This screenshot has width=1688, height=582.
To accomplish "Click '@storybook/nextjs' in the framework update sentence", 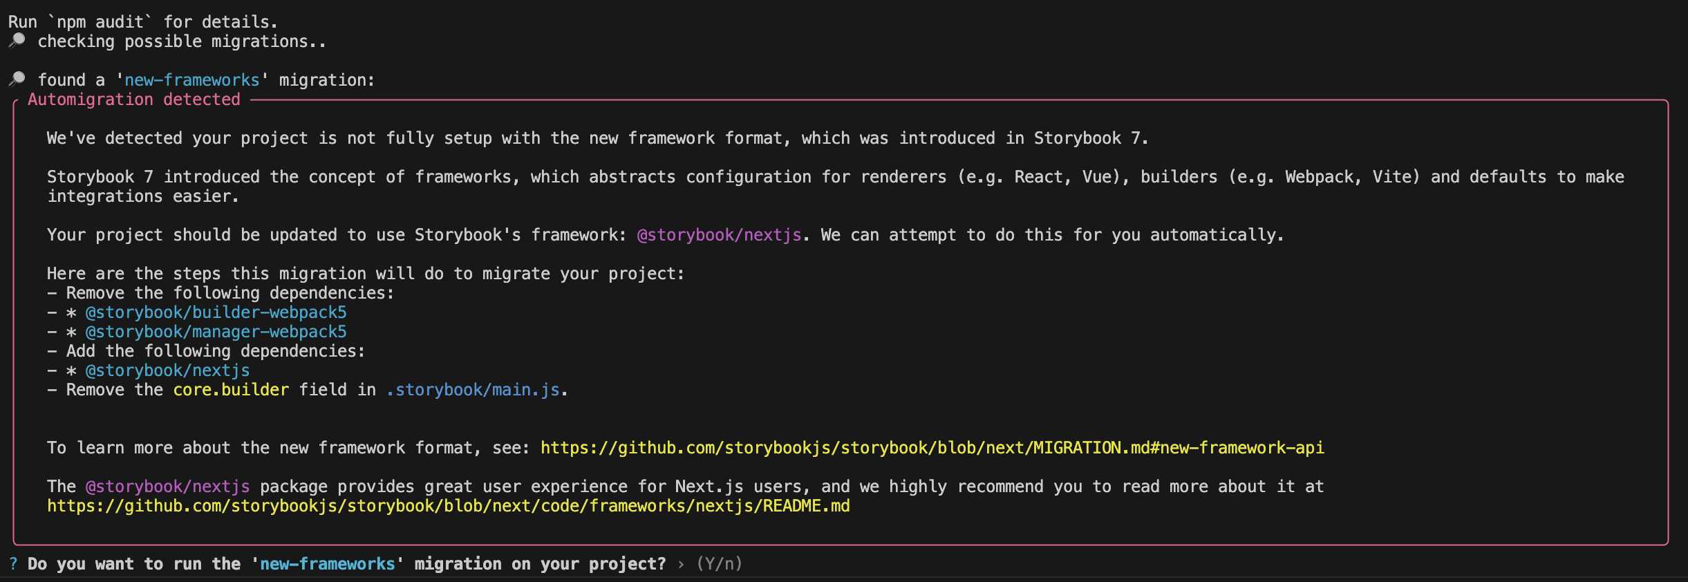I will click(x=719, y=235).
